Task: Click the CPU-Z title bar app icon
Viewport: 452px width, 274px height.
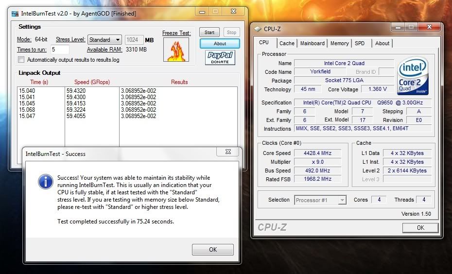Action: point(258,29)
